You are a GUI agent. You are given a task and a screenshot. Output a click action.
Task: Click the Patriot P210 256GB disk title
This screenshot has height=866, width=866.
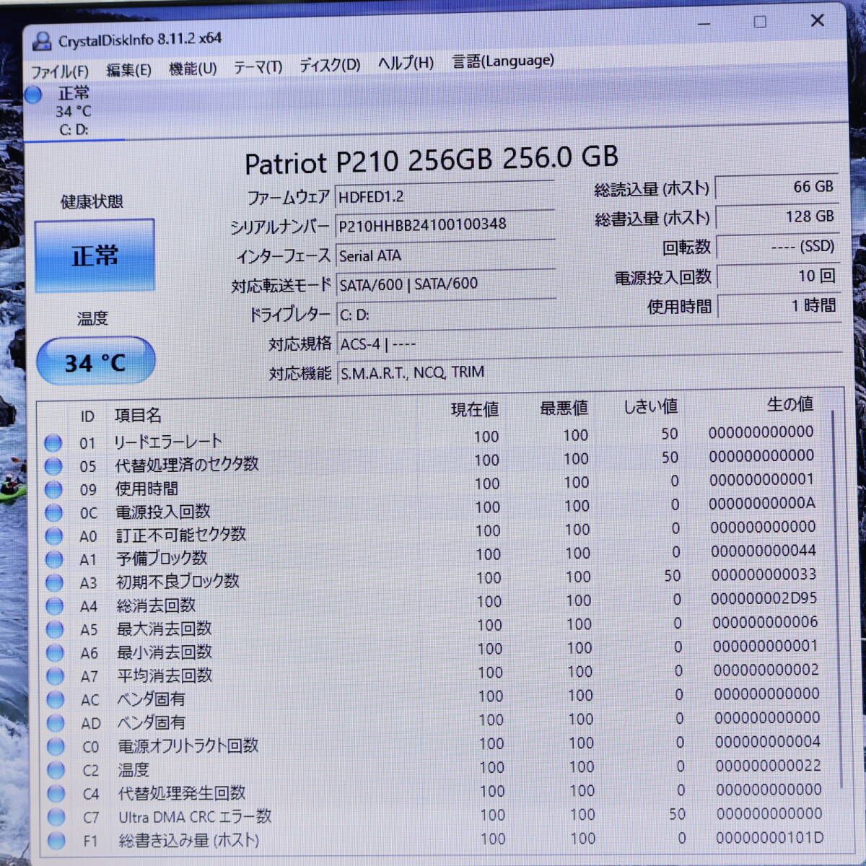[x=432, y=159]
